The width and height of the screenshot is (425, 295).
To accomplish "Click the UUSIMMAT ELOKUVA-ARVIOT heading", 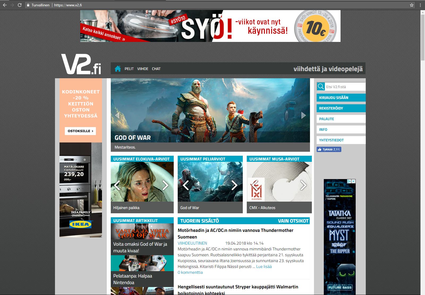I will tap(141, 159).
